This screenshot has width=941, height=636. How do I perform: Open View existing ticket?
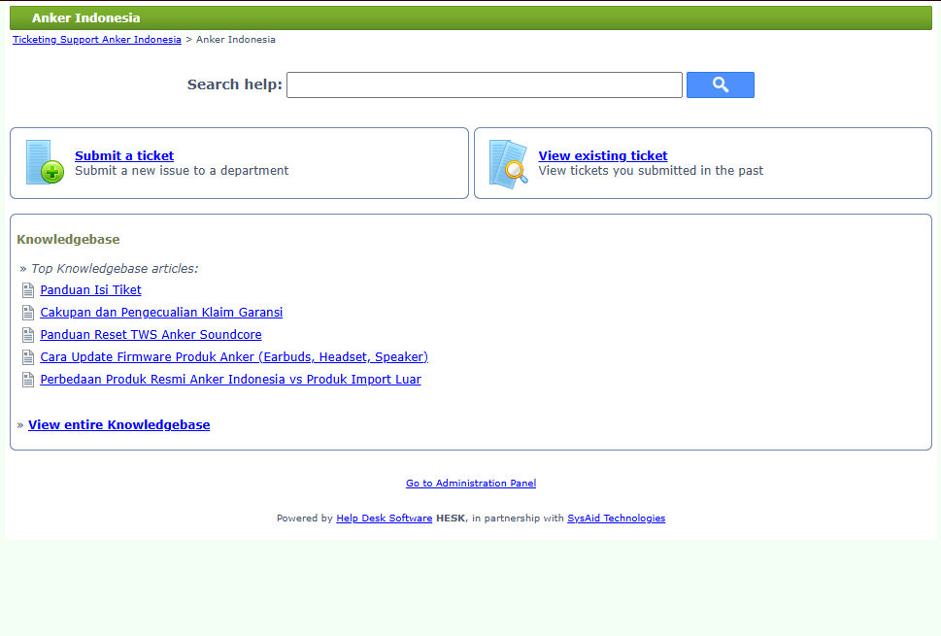(602, 155)
